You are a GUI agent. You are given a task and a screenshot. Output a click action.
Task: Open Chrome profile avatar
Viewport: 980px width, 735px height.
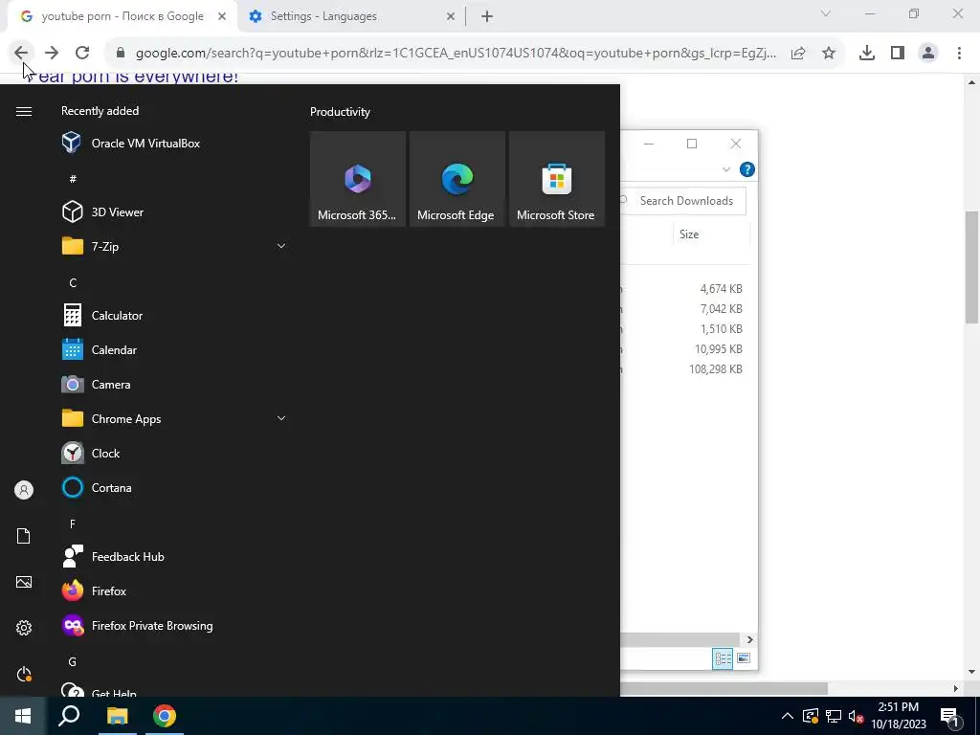tap(928, 54)
